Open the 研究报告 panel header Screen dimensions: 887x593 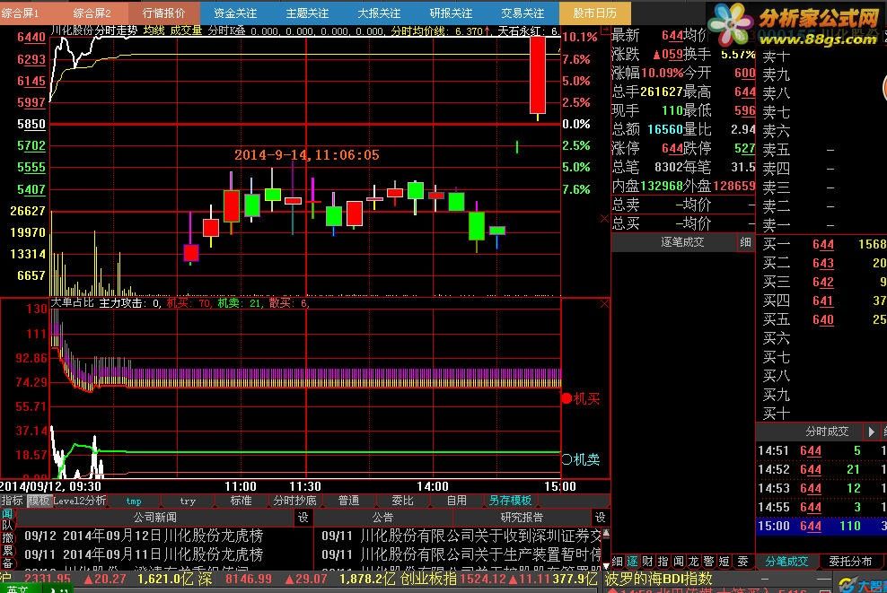[522, 518]
